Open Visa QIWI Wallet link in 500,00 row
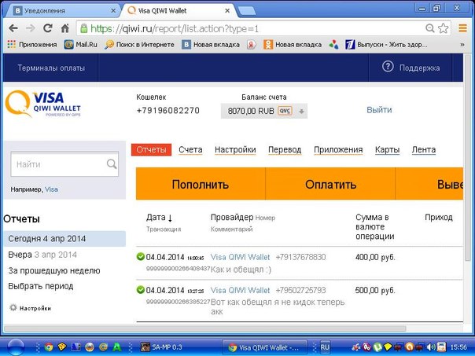This screenshot has height=356, width=475. click(x=240, y=291)
